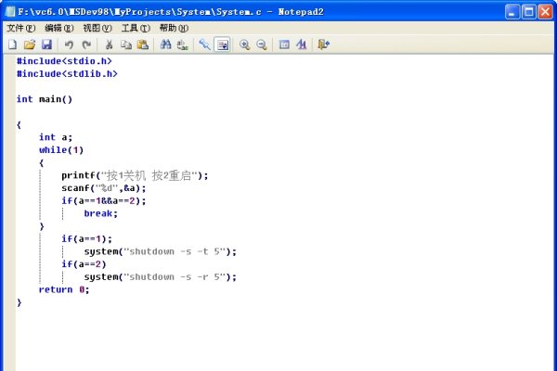This screenshot has height=371, width=557.
Task: Click the scanf("%d",&a); line
Action: [104, 187]
